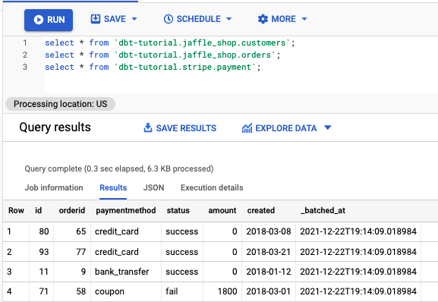Click SAVE RESULTS text button

point(186,128)
